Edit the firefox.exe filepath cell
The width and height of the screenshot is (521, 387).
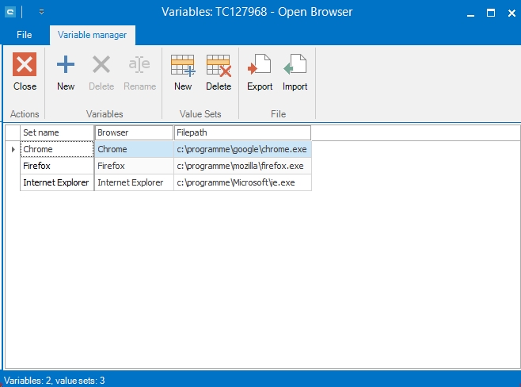pyautogui.click(x=241, y=166)
